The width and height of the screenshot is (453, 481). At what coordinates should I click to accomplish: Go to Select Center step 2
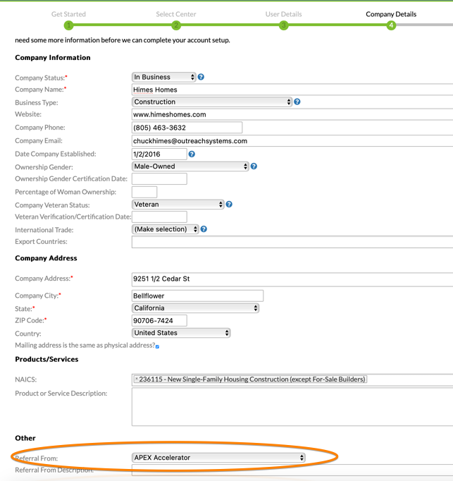(x=176, y=25)
